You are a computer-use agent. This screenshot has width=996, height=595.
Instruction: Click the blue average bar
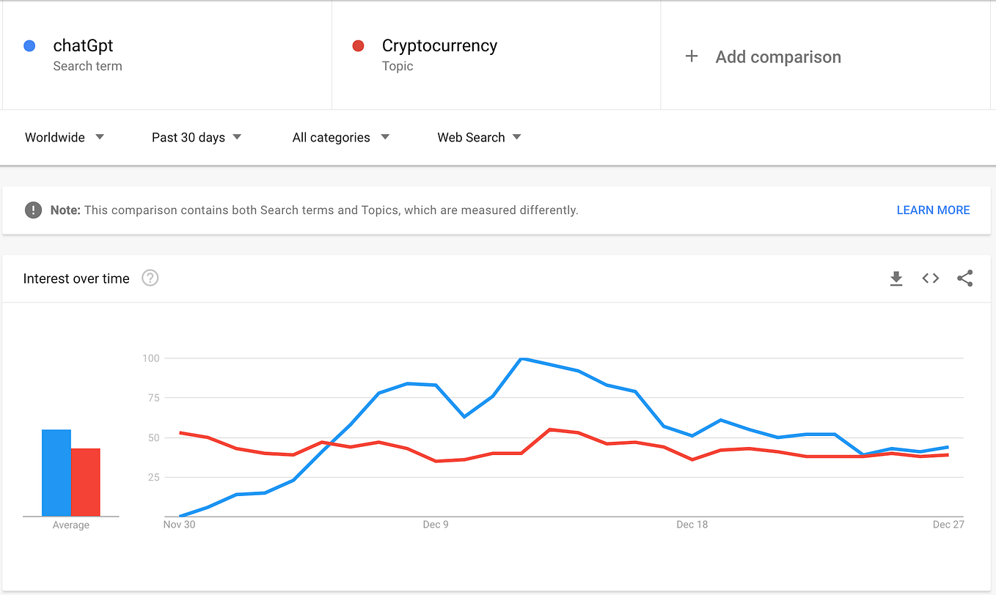(x=56, y=473)
